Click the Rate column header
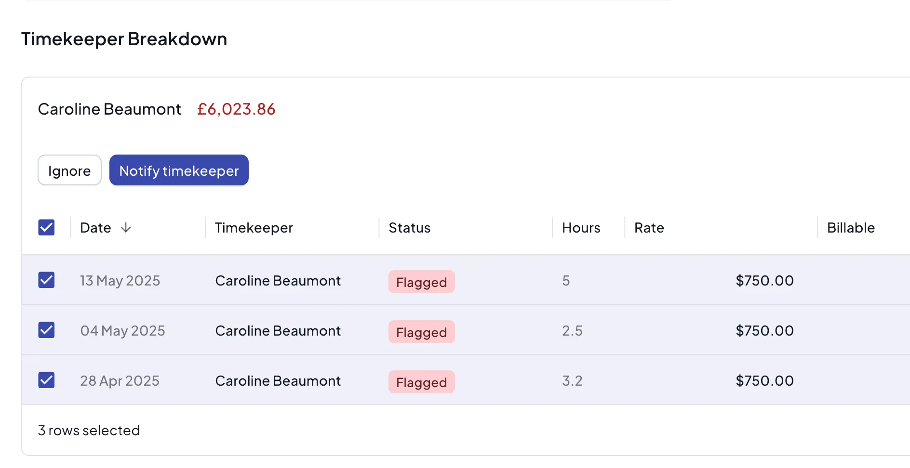910x468 pixels. click(x=649, y=227)
